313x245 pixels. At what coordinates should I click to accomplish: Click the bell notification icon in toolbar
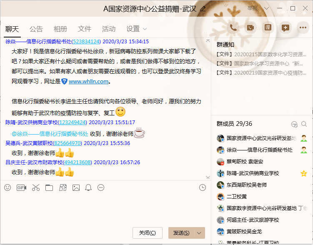(x=88, y=187)
